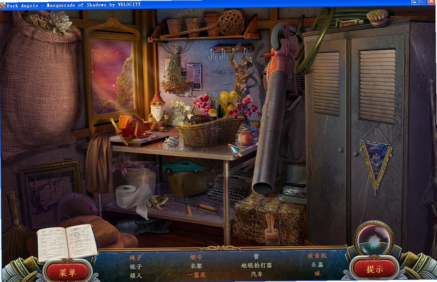
Task: Click the old typewriter under the table
Action: point(228,187)
